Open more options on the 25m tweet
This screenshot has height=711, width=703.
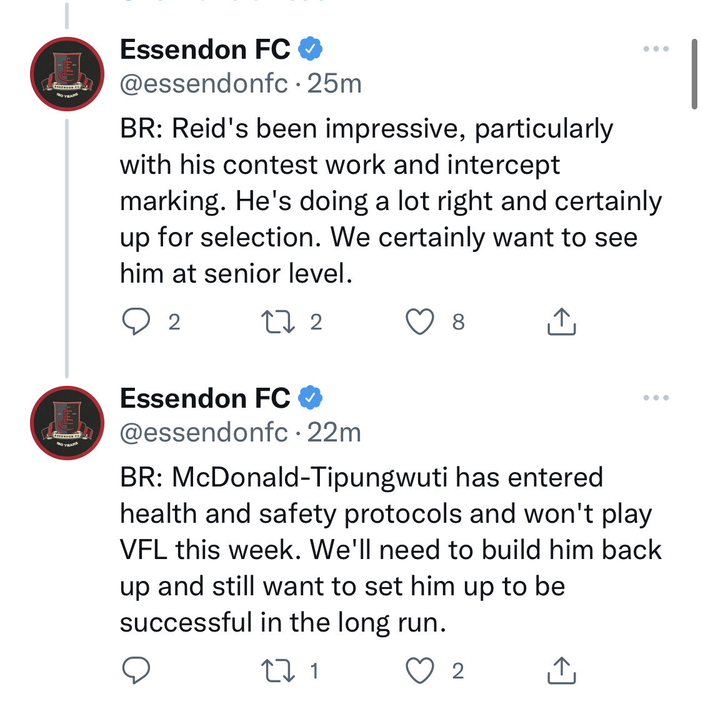pos(656,49)
